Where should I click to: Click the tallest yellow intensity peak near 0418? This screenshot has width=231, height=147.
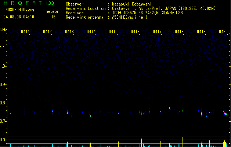click(183, 142)
